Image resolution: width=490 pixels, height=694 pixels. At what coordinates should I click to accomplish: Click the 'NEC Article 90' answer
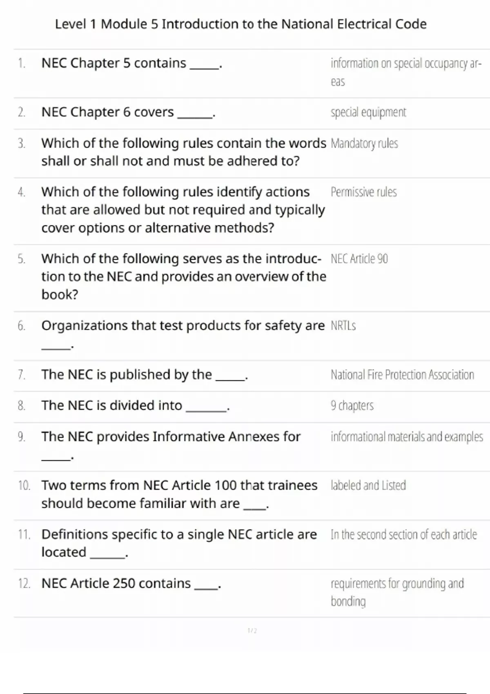(x=359, y=259)
